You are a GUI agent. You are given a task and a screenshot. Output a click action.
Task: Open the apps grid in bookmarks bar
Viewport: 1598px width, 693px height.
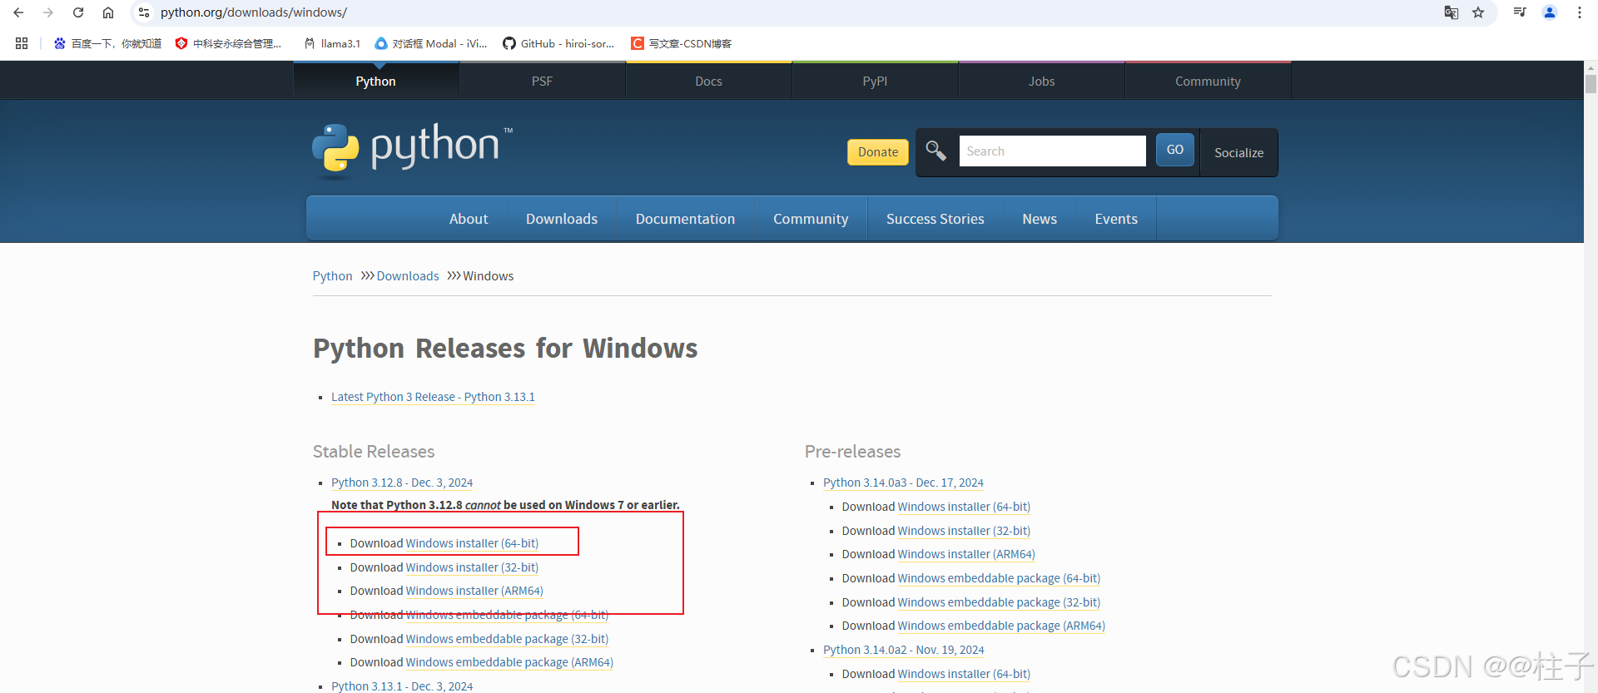pos(22,43)
